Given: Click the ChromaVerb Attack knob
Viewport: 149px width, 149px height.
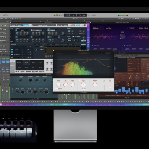Looking at the screenshot, I should coord(58,85).
